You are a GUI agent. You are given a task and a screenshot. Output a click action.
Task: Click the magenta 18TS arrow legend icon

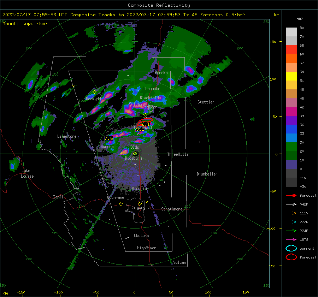[x=291, y=240]
